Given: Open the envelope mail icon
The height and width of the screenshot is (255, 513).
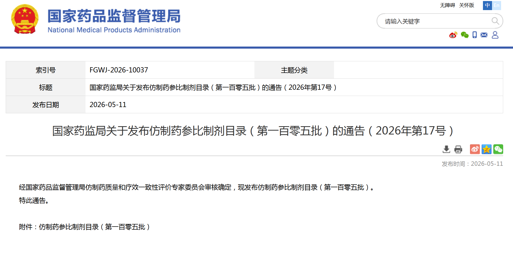Looking at the screenshot, I should 484,35.
